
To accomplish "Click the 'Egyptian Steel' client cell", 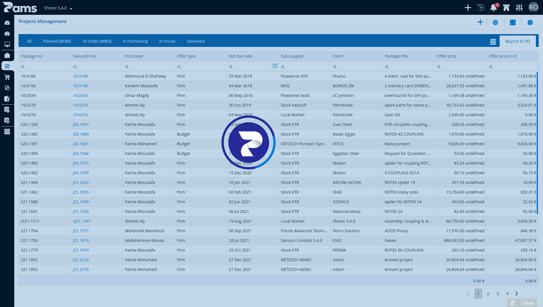I will coord(356,153).
